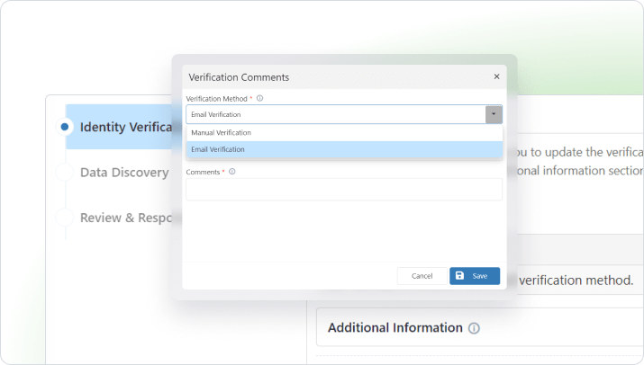Close the Verification Comments dialog
644x365 pixels.
click(x=496, y=76)
